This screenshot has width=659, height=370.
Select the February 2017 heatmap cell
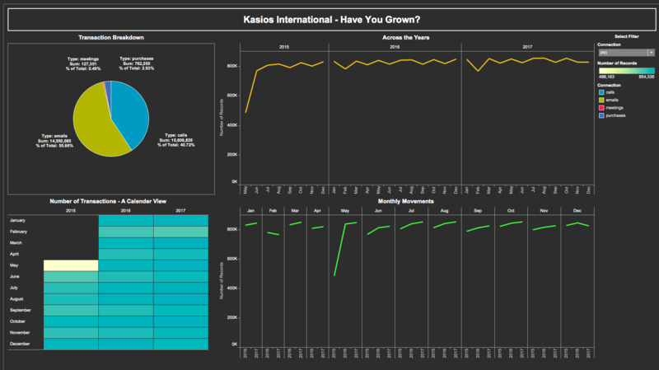(x=180, y=232)
